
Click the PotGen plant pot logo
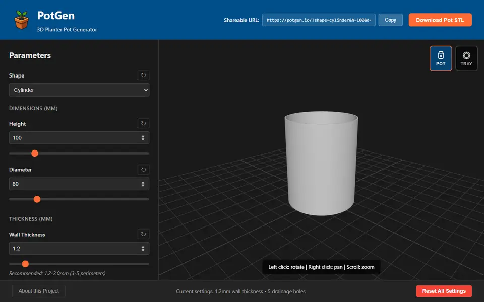[21, 20]
